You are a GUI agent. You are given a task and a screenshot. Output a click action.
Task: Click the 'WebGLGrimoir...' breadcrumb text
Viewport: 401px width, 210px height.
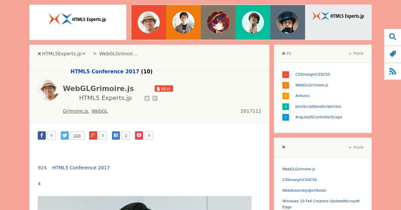point(118,54)
